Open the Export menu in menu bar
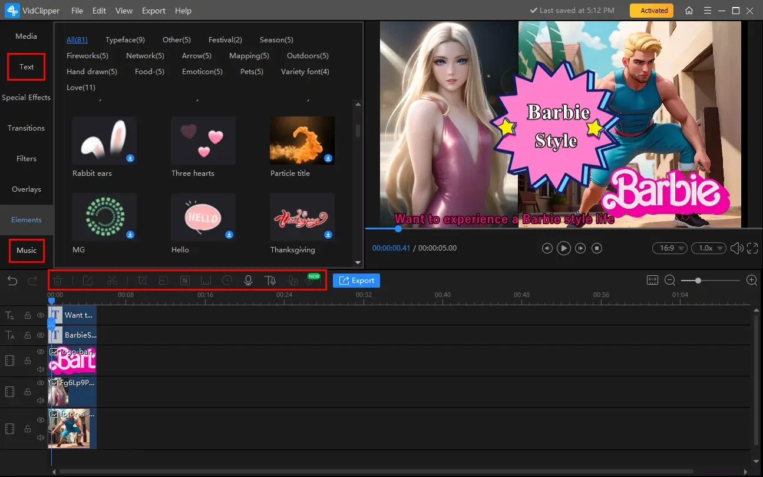This screenshot has width=763, height=477. [153, 11]
